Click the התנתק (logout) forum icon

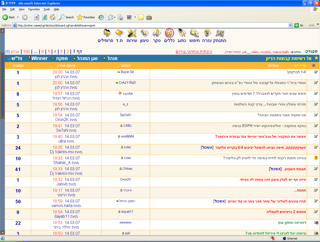tap(220, 33)
